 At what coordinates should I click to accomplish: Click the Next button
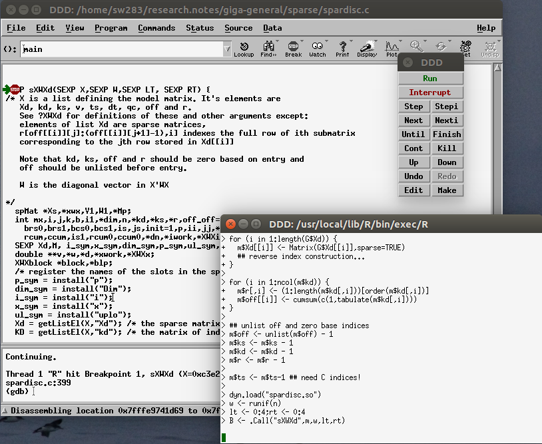coord(413,120)
